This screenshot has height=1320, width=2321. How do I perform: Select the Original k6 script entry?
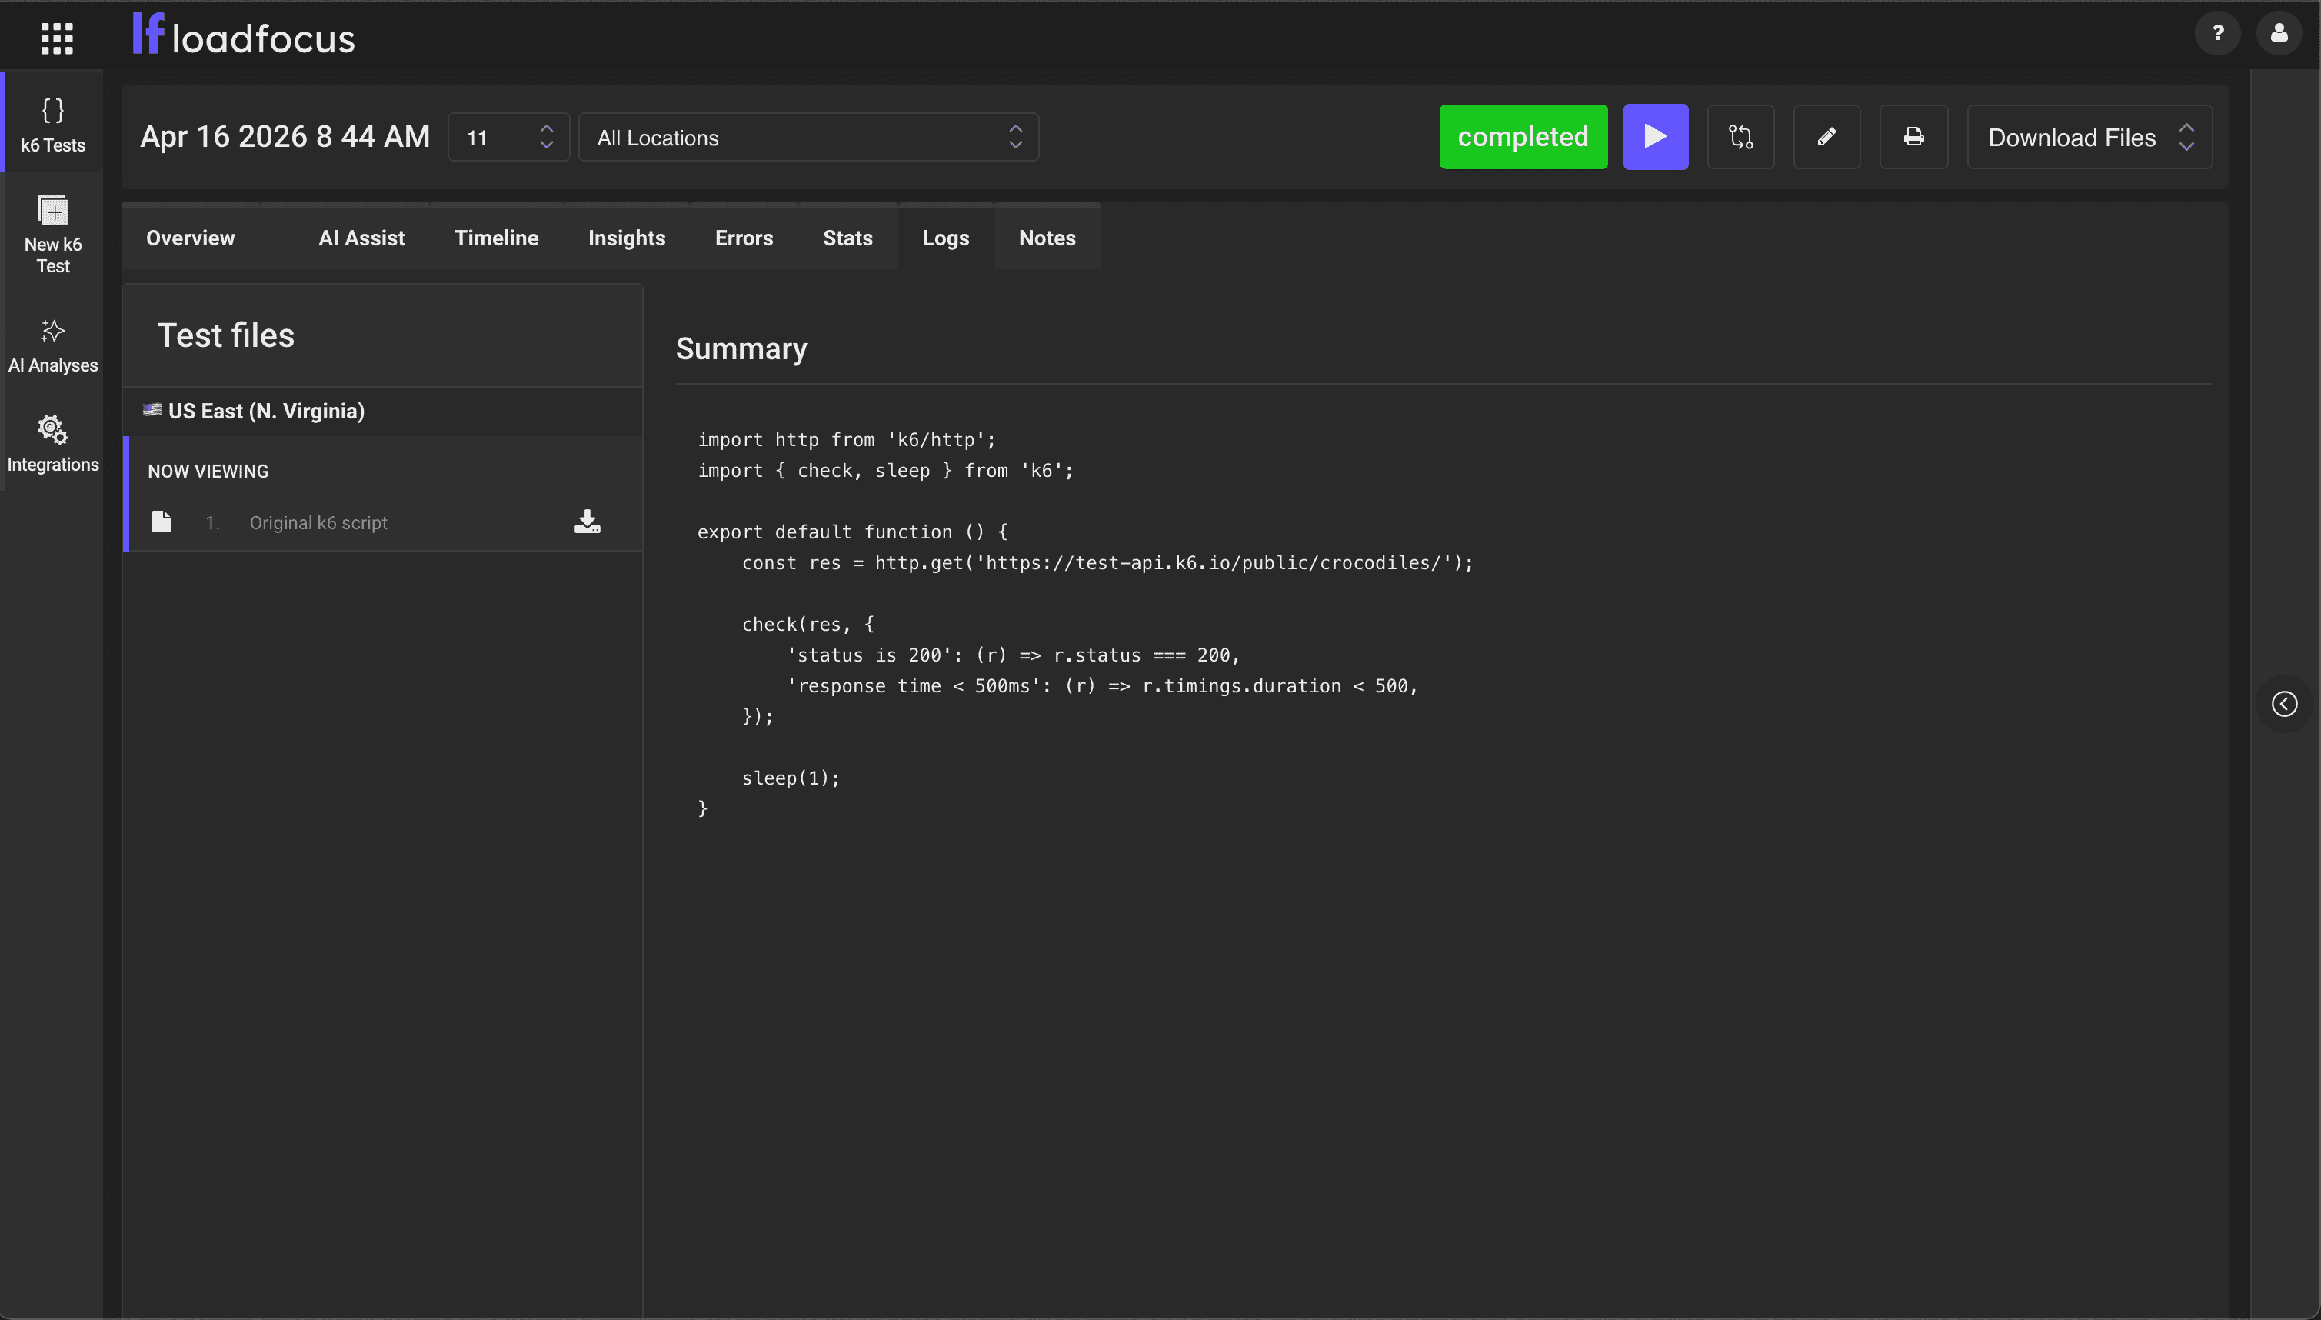[x=318, y=523]
